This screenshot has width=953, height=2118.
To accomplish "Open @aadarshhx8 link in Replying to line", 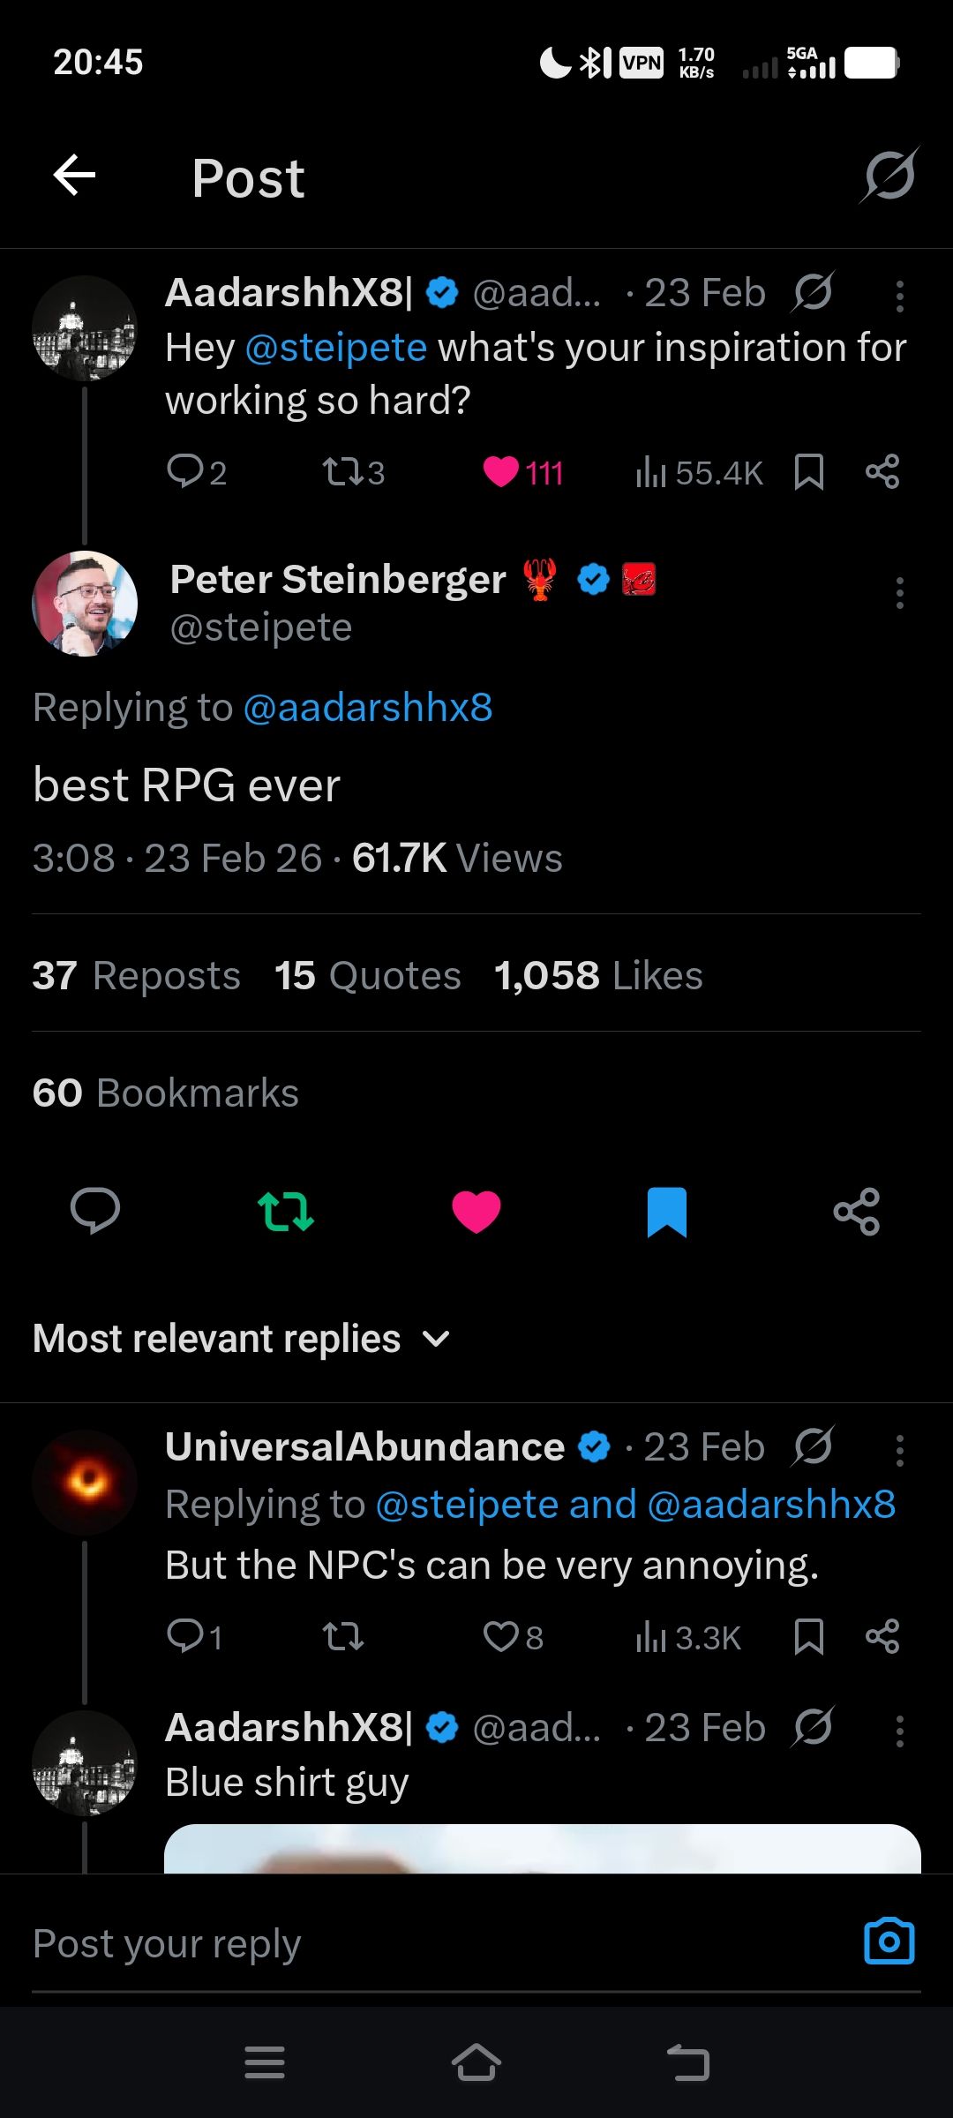I will (367, 708).
